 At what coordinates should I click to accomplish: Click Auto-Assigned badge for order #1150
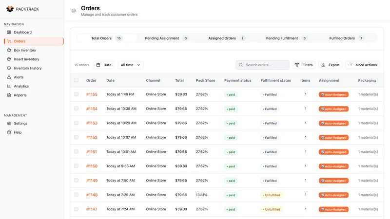click(x=333, y=166)
